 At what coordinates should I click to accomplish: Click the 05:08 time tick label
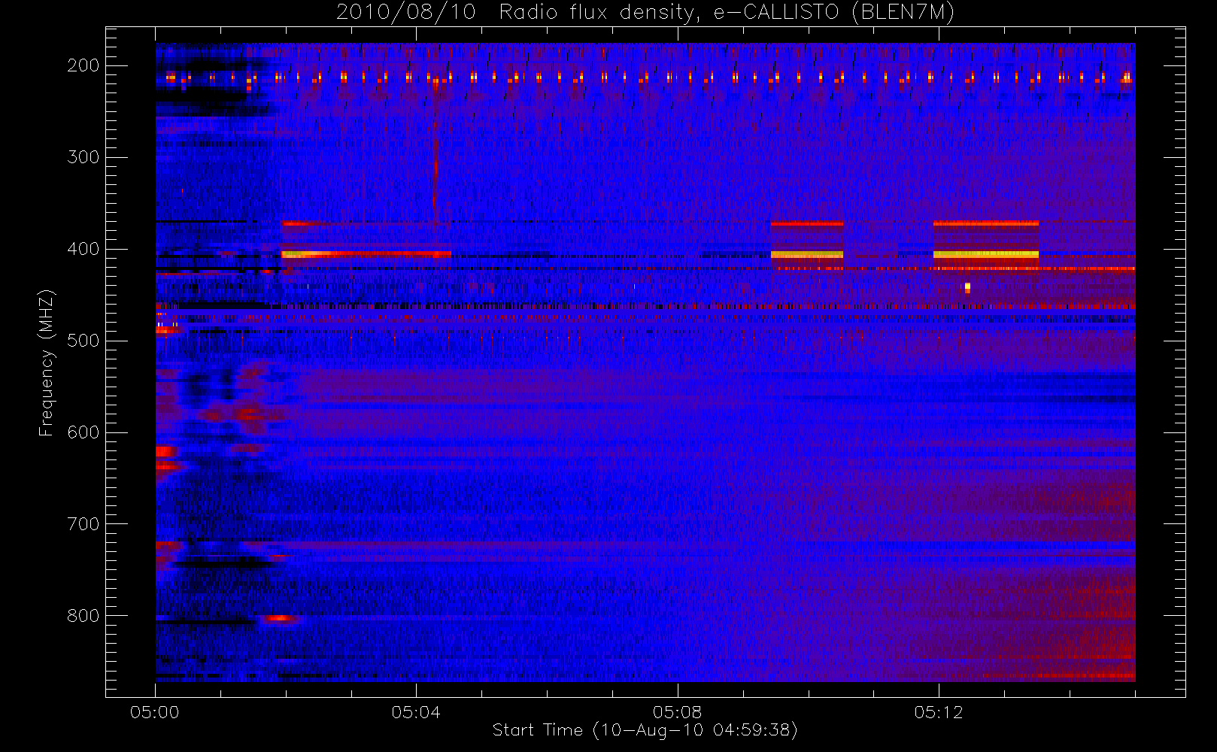point(677,712)
